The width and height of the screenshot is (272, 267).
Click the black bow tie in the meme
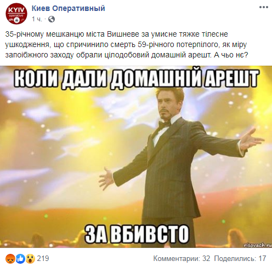click(x=164, y=124)
